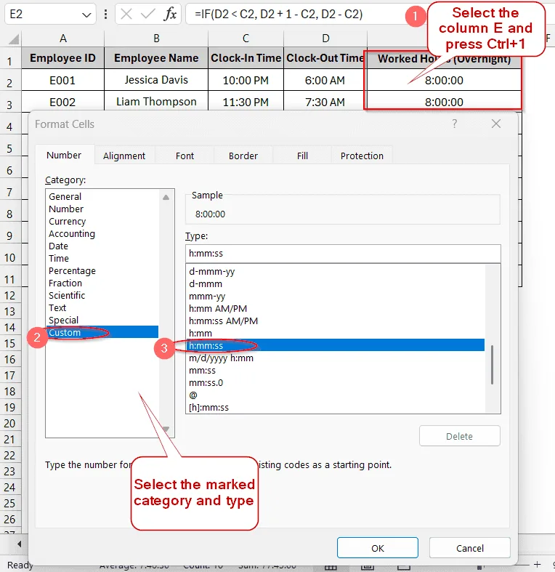Click the zoom in plus icon

coord(537,564)
